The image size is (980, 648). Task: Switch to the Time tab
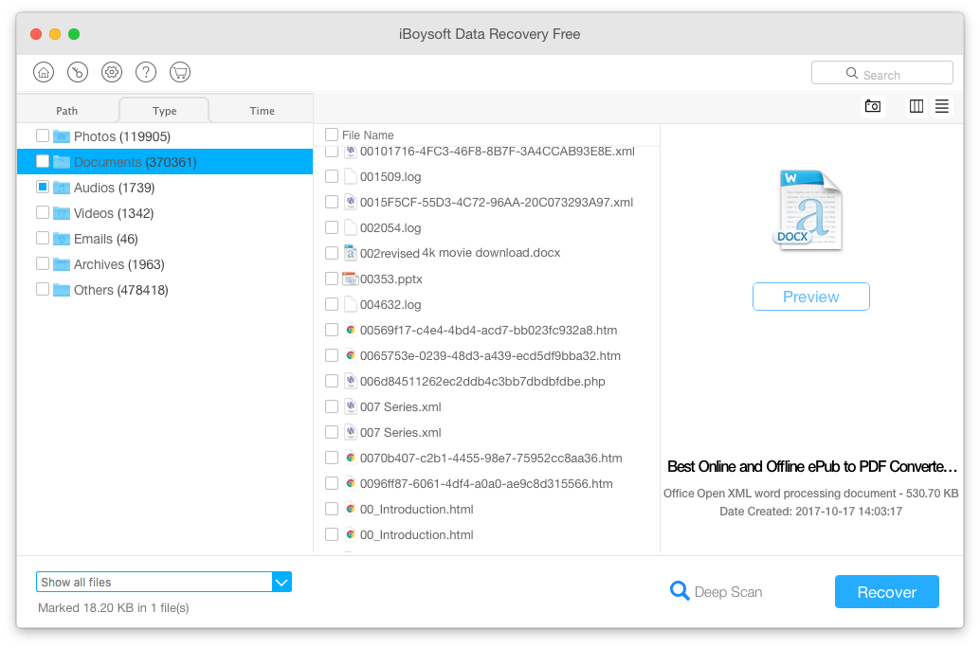262,111
